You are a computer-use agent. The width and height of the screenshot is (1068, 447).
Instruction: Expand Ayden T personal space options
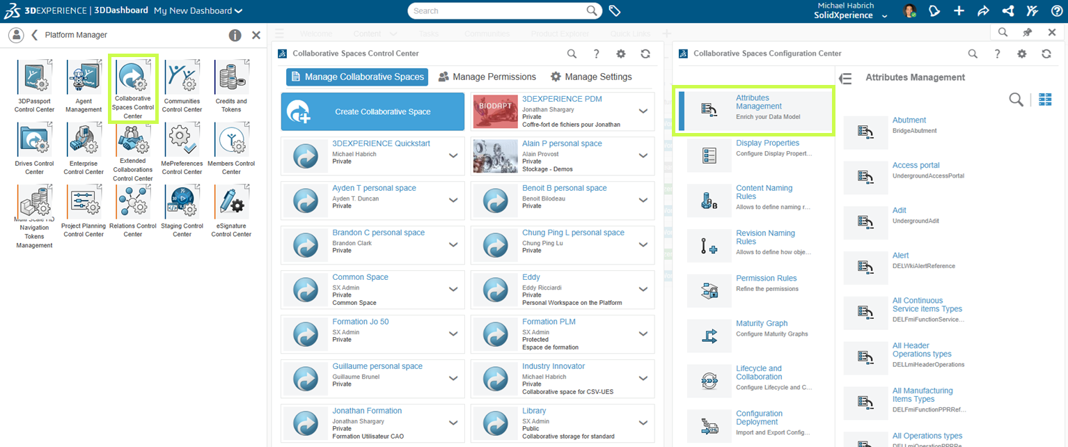click(453, 201)
